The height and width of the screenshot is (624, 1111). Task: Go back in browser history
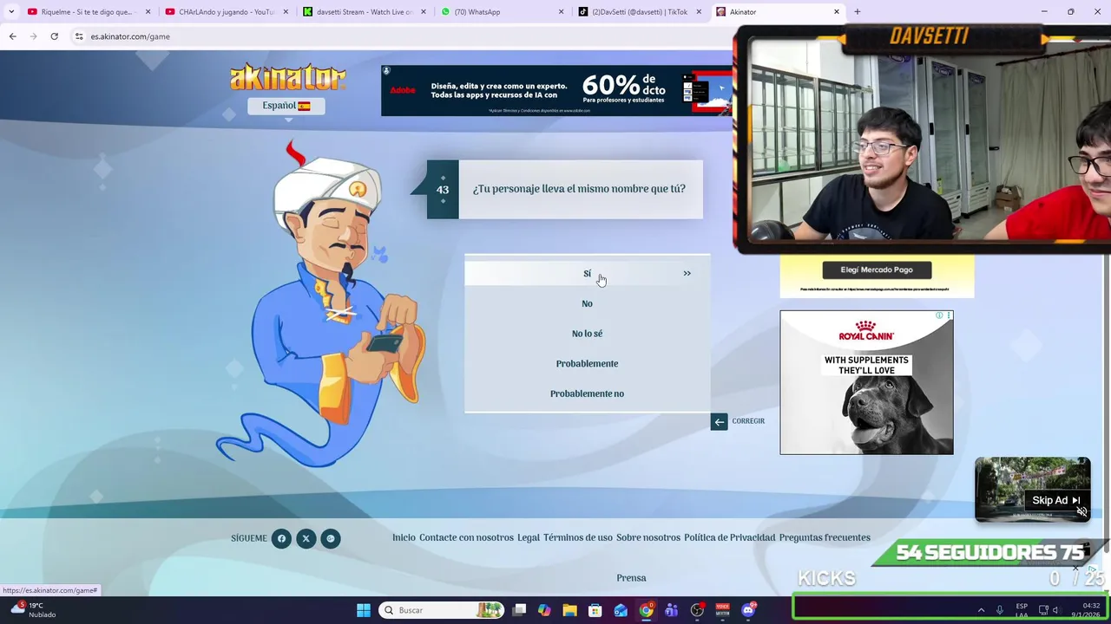point(12,36)
